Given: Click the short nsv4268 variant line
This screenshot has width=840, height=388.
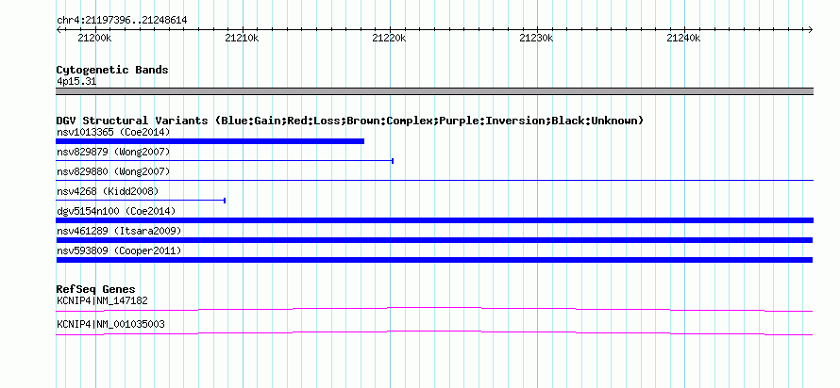Looking at the screenshot, I should 141,201.
